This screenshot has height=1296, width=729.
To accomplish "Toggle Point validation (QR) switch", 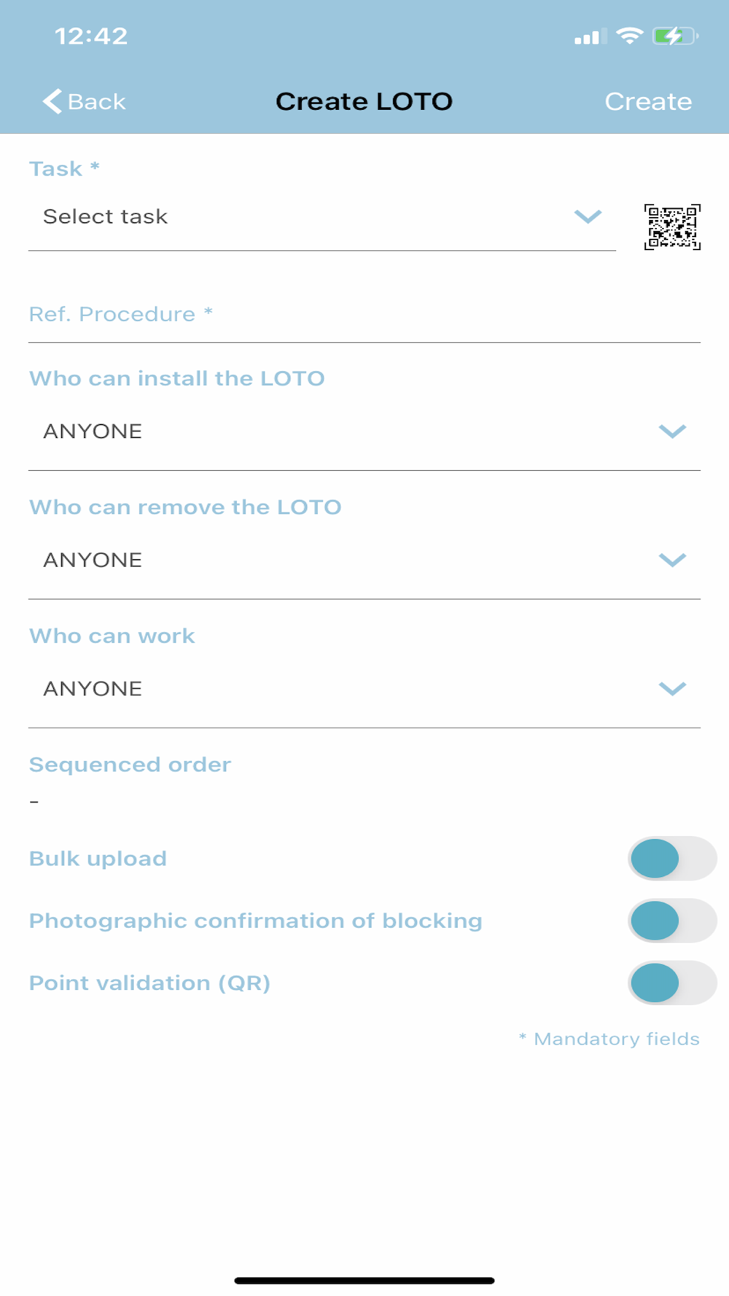I will click(671, 983).
